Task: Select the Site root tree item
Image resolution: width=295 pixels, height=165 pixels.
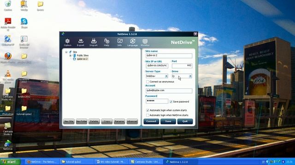Action: coord(75,52)
